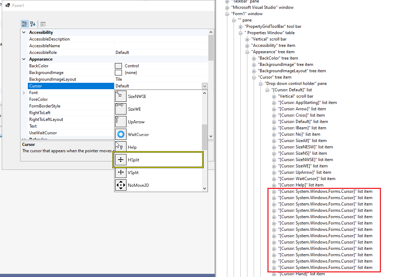
Task: Collapse the Appearance category
Action: (x=24, y=59)
